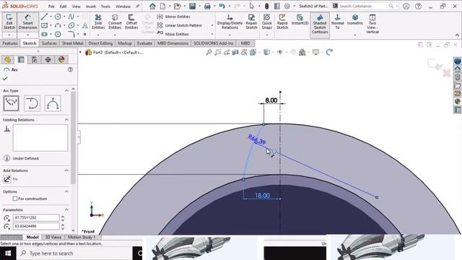Open Move Entities dropdown arrow
Image resolution: width=462 pixels, height=260 pixels.
pyautogui.click(x=212, y=34)
